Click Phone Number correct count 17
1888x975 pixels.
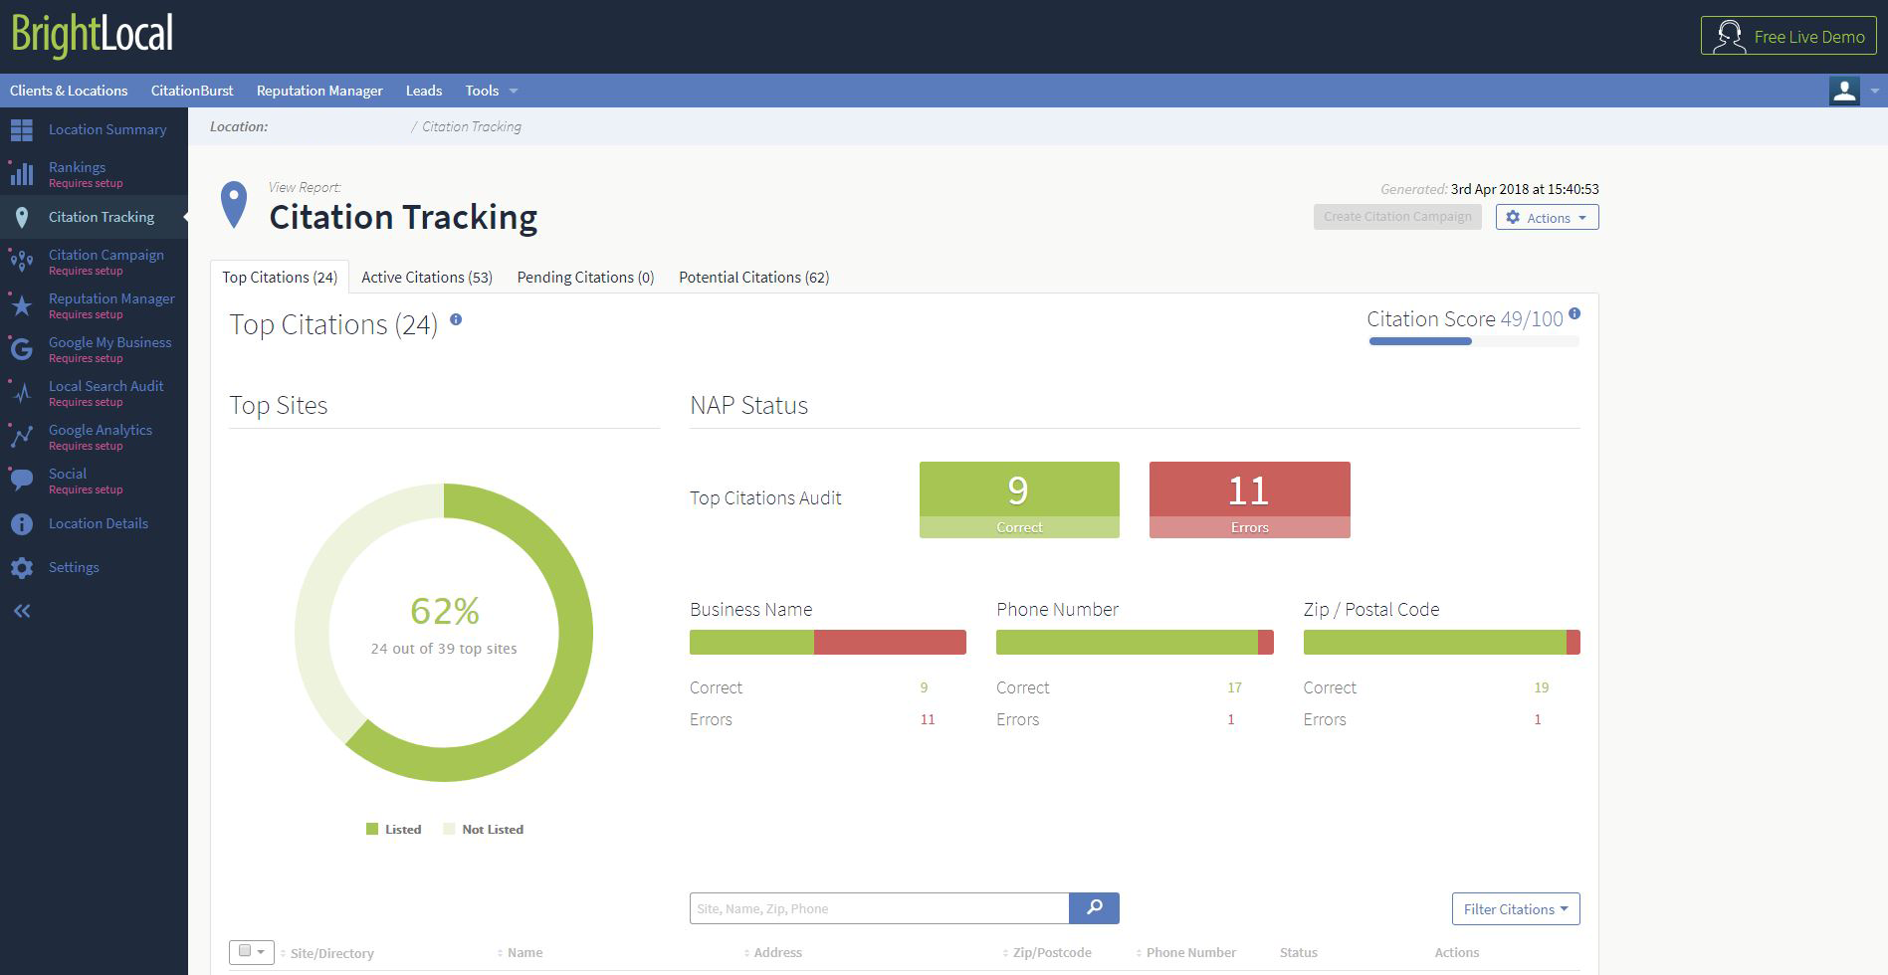pos(1234,687)
